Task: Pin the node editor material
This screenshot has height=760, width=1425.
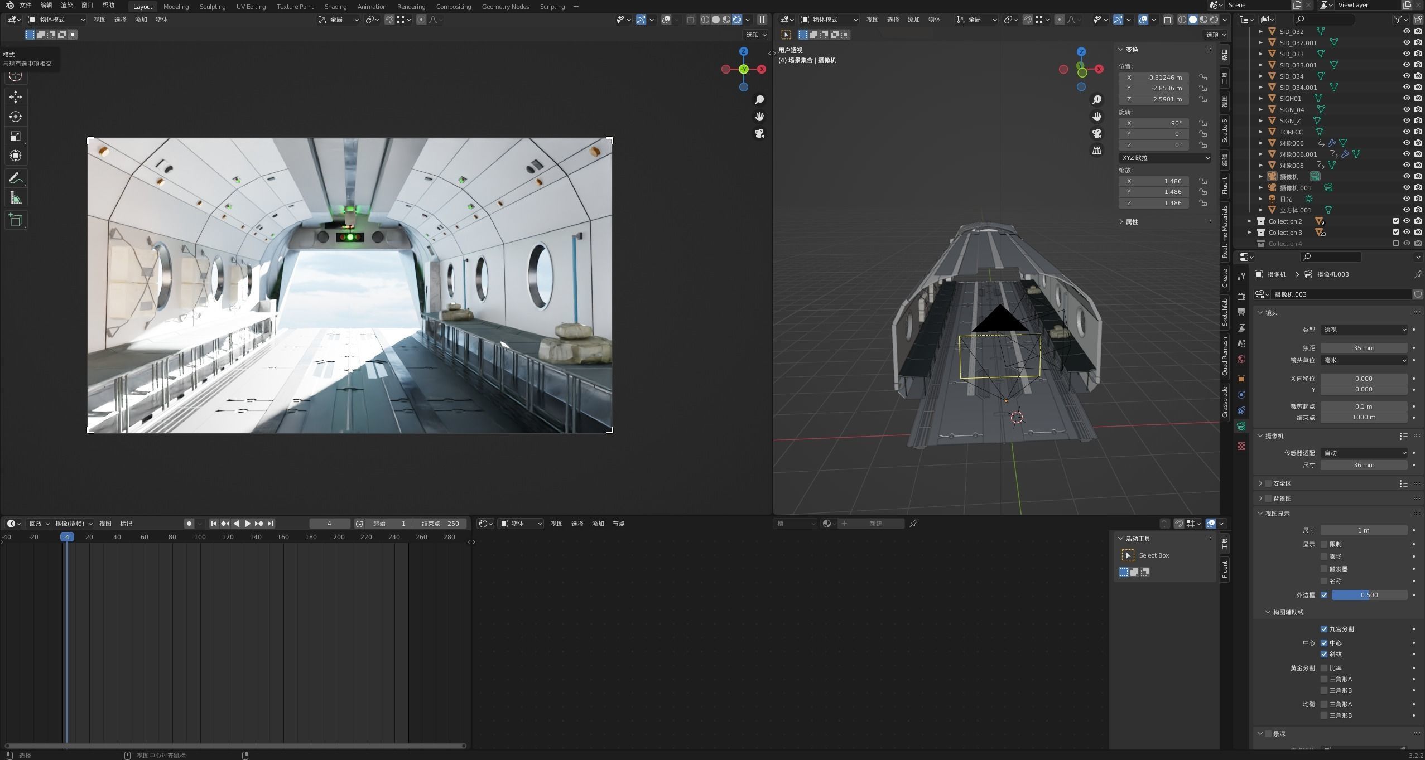Action: (913, 524)
